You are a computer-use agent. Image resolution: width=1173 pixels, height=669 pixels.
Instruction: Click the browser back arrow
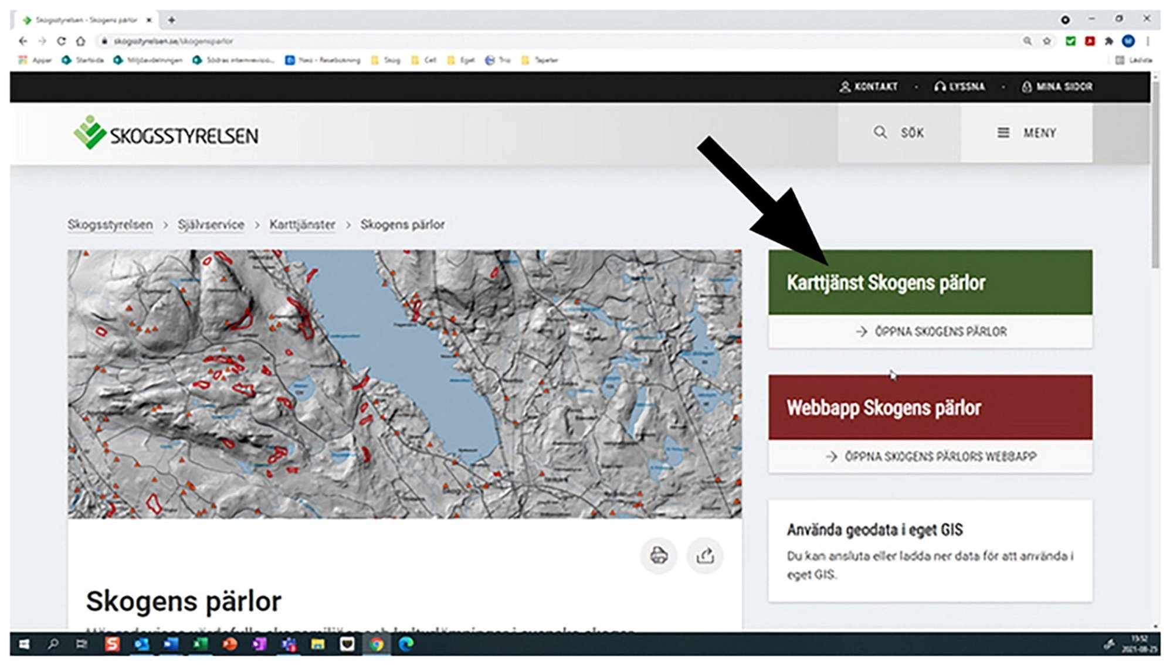coord(23,41)
